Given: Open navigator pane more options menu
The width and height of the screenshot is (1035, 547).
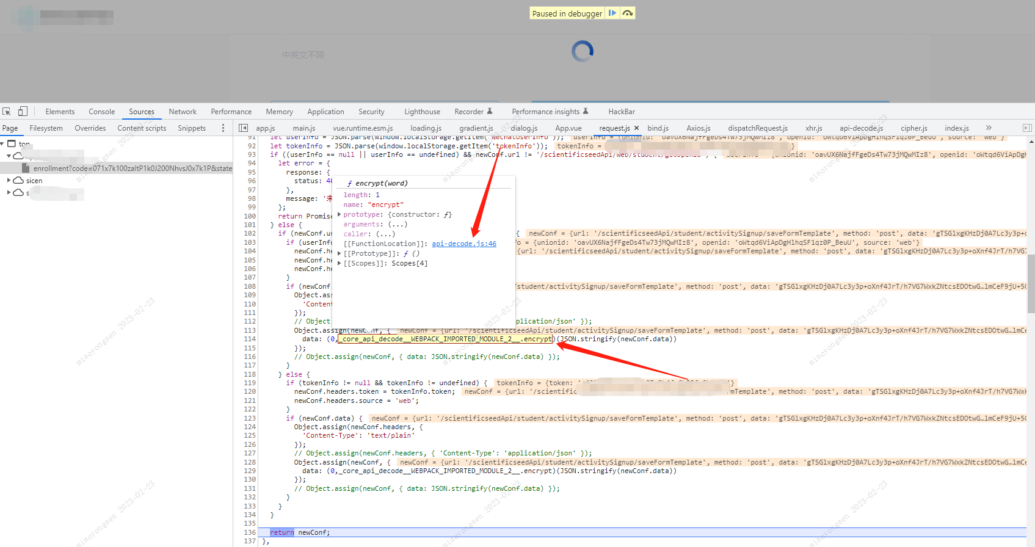Looking at the screenshot, I should (x=223, y=128).
